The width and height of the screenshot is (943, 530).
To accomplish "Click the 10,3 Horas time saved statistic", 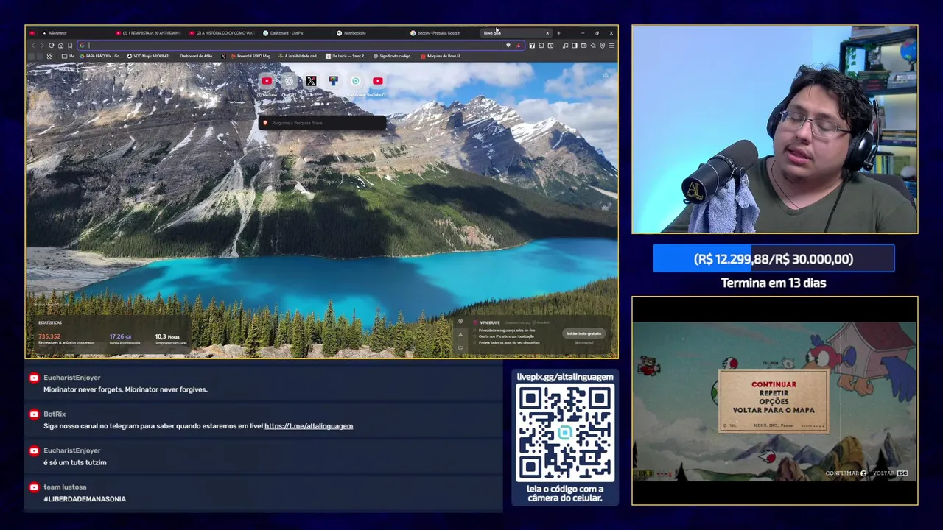I will pyautogui.click(x=166, y=336).
